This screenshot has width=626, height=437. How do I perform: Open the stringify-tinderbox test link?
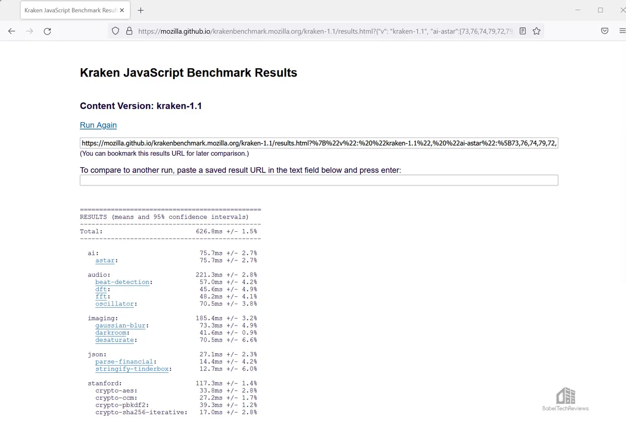pyautogui.click(x=131, y=369)
